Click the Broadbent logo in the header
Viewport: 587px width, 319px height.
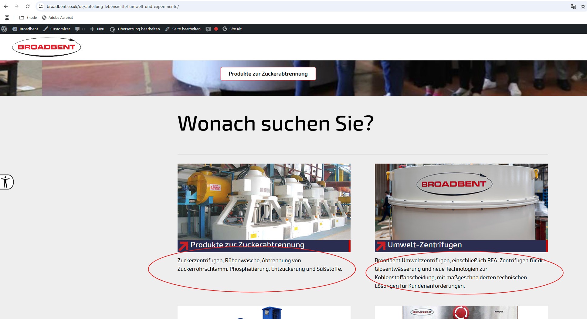46,47
